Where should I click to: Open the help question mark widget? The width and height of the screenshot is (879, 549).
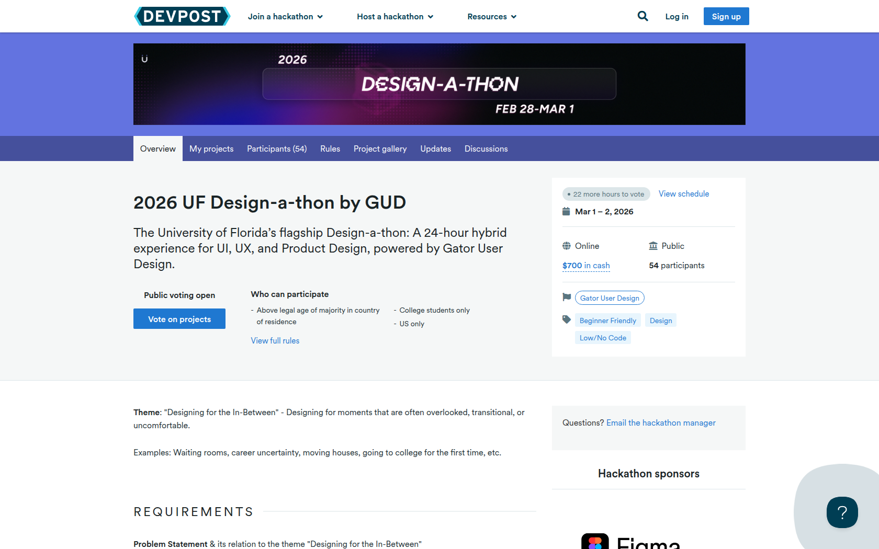[x=842, y=512]
